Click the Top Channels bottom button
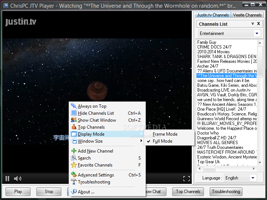The width and height of the screenshot is (267, 200). pyautogui.click(x=188, y=192)
